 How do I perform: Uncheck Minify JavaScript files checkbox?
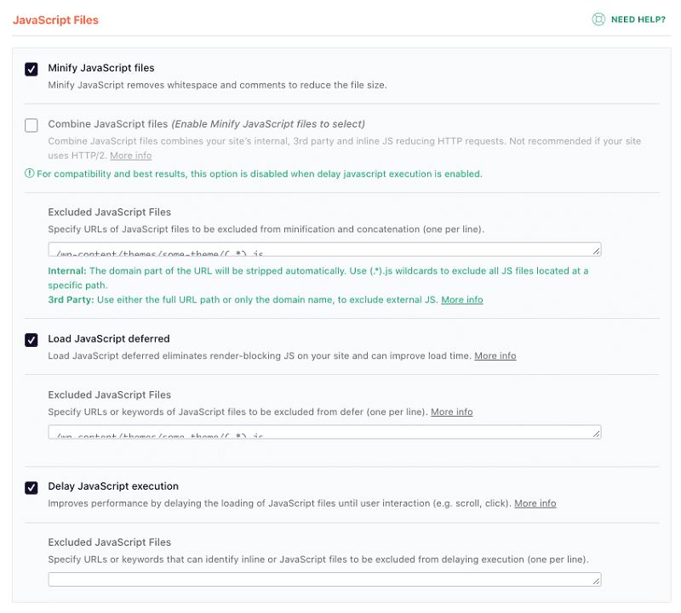coord(31,69)
